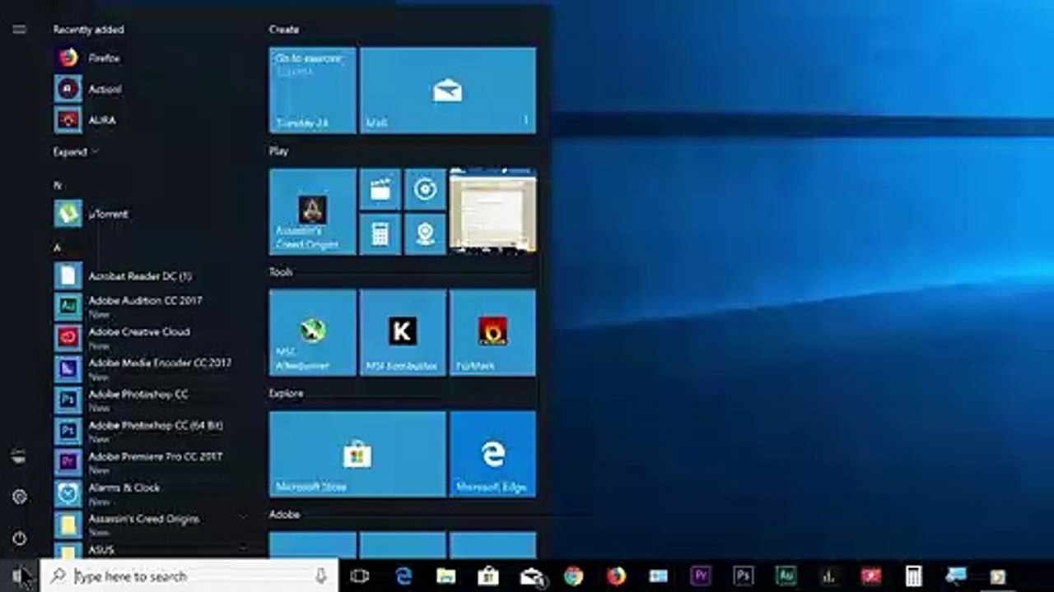Open the Mail tile
This screenshot has width=1054, height=592.
[x=448, y=90]
